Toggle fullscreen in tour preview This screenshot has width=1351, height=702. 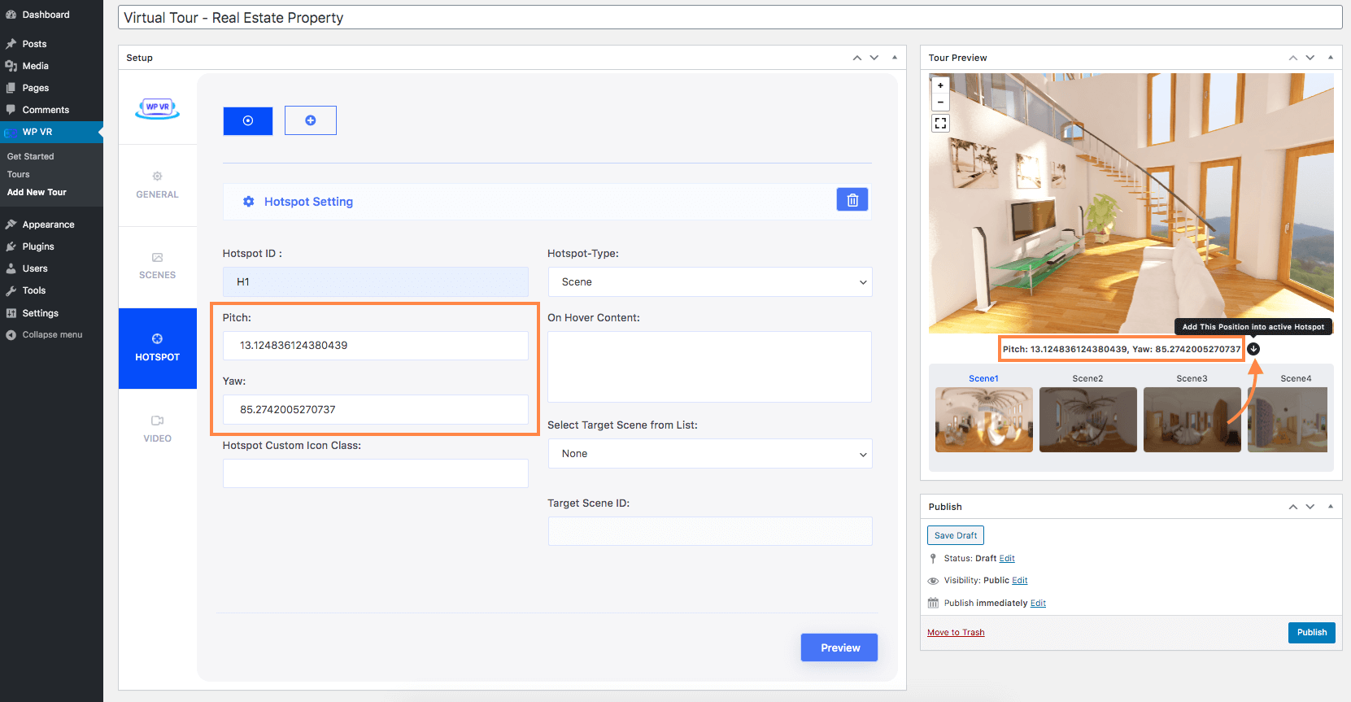click(x=940, y=123)
